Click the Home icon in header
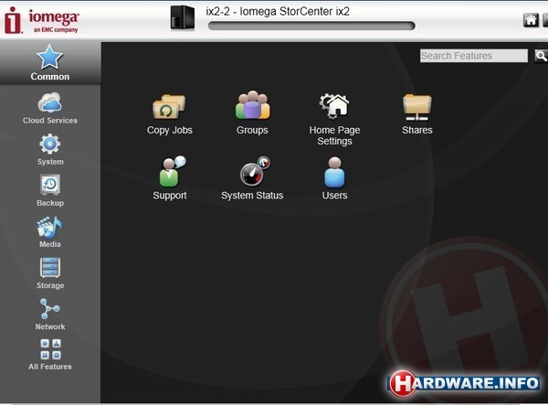Image resolution: width=548 pixels, height=405 pixels. (531, 20)
